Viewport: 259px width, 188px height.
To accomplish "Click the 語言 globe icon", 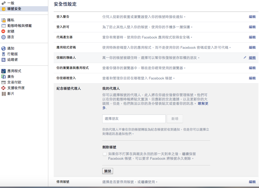I will pyautogui.click(x=4, y=37).
